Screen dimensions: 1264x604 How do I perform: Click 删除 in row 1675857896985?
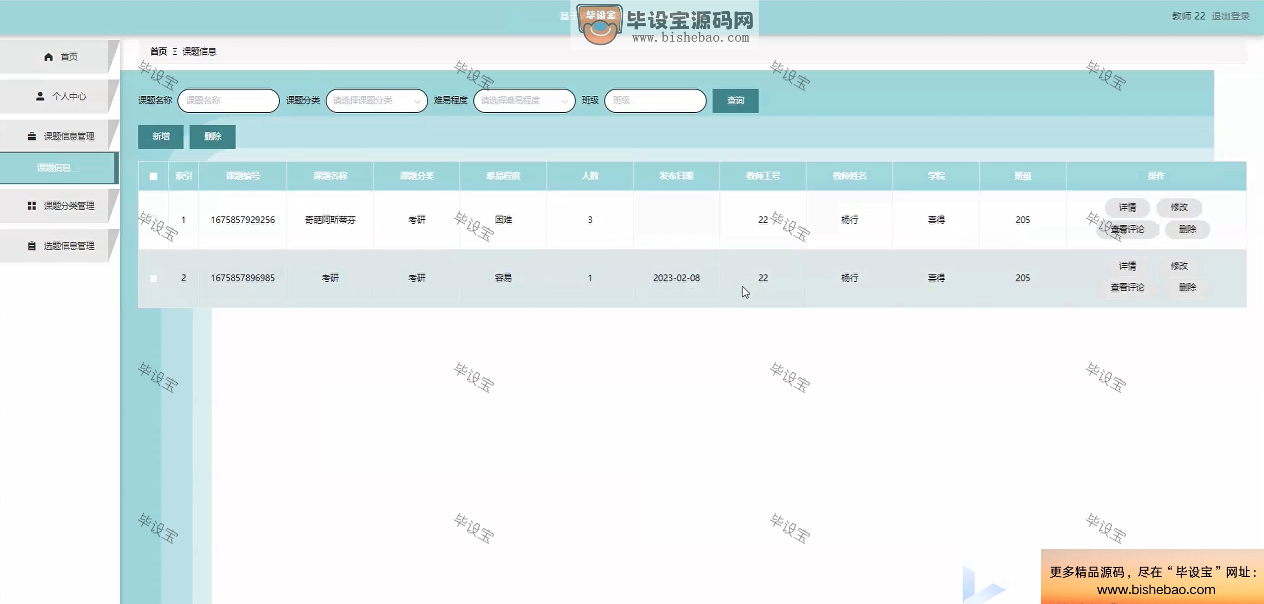1187,287
